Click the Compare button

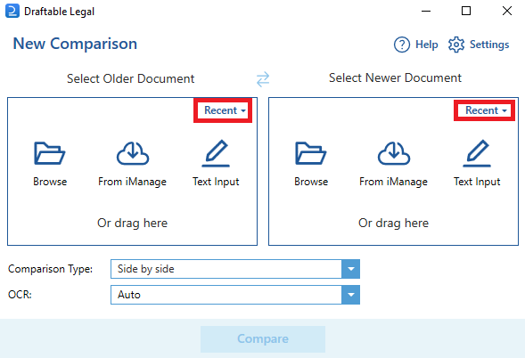coord(263,339)
